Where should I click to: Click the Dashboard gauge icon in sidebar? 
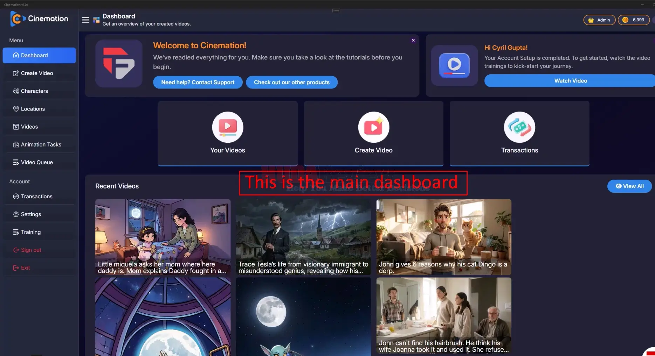click(x=16, y=55)
